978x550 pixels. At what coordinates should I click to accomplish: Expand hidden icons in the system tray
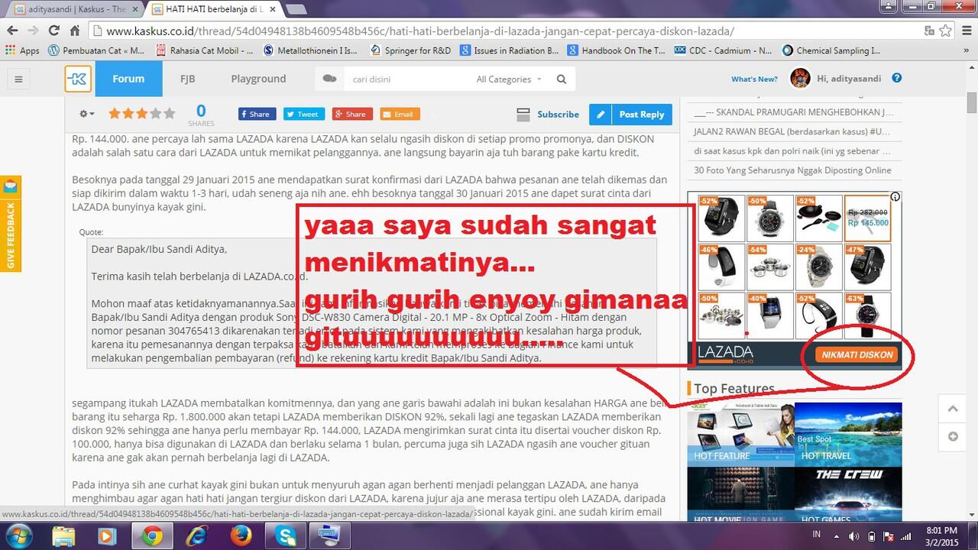(837, 537)
